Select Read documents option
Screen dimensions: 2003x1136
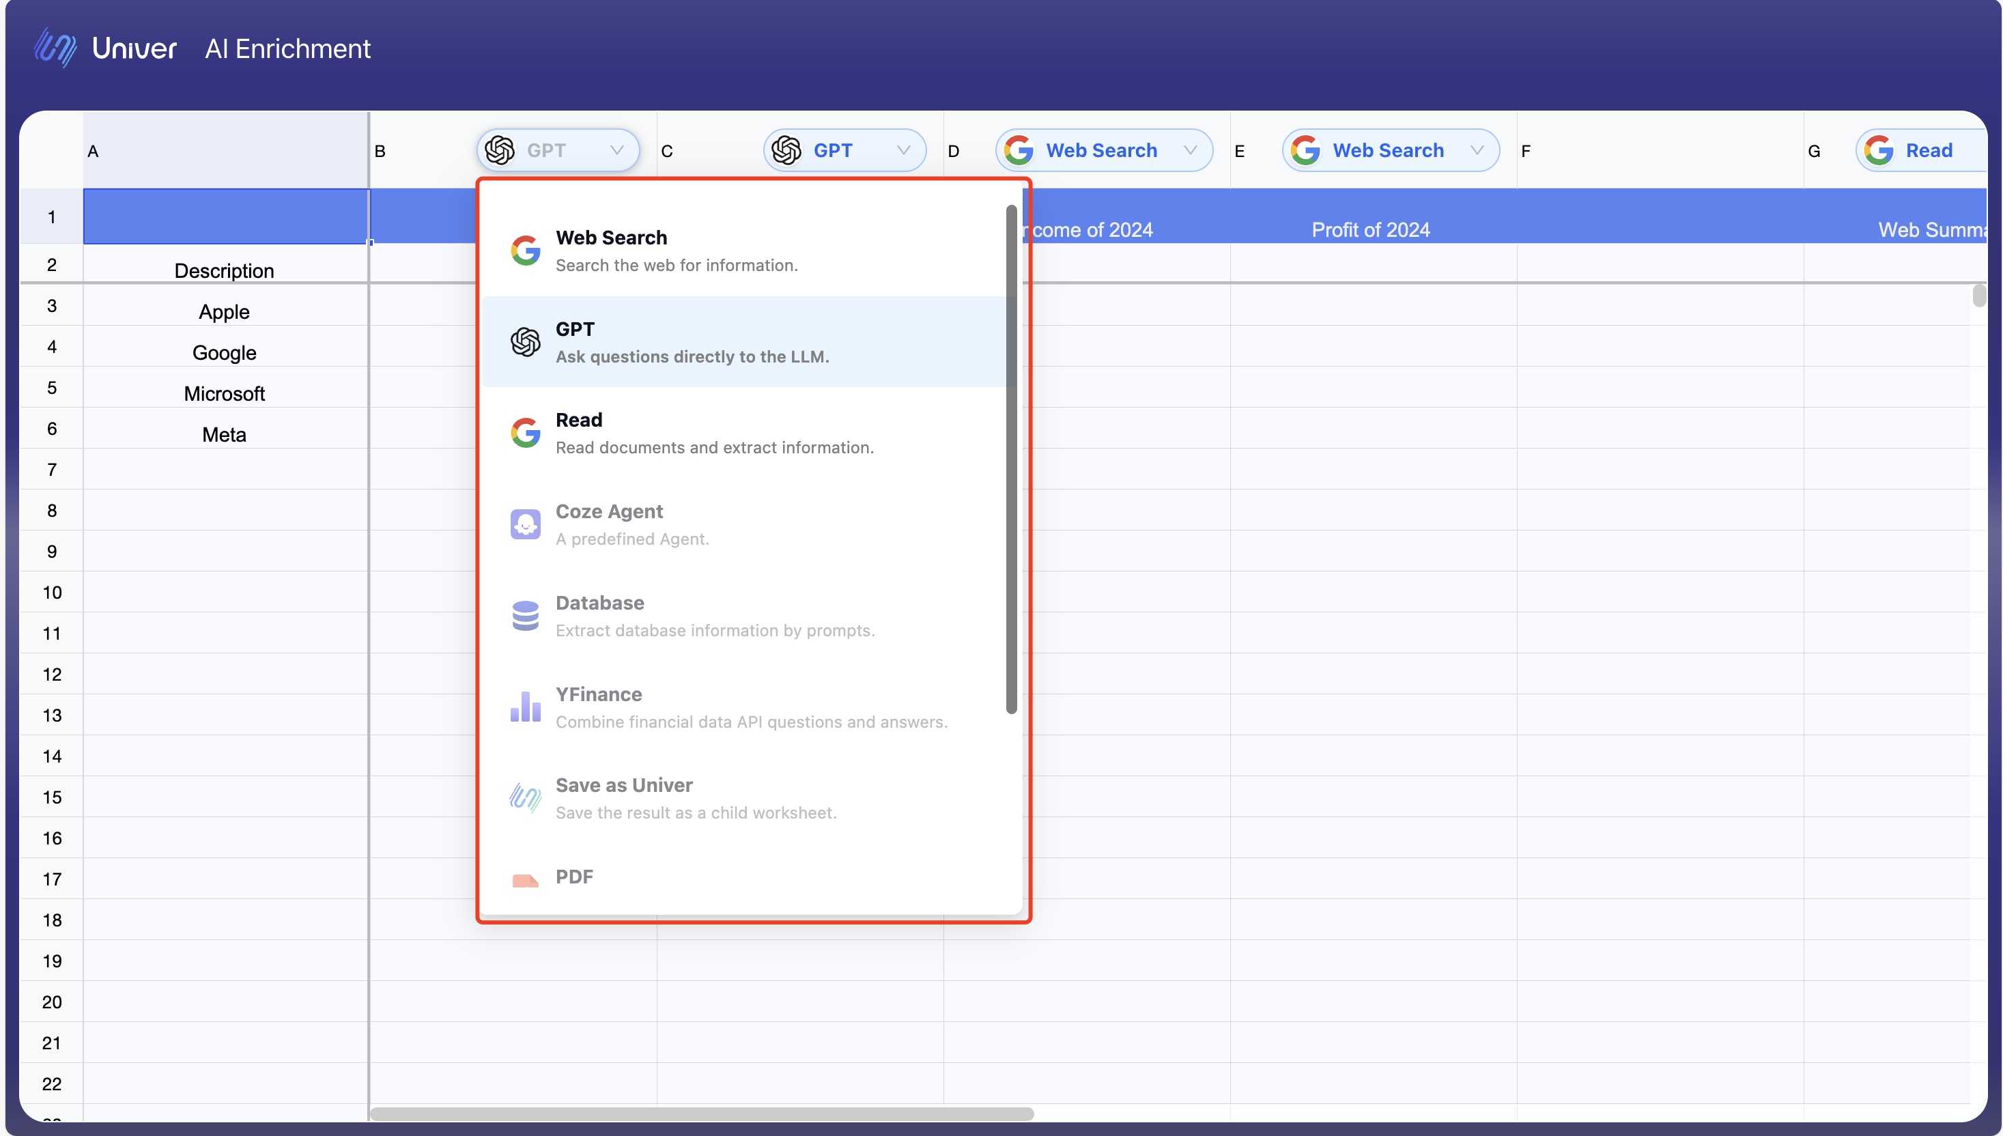coord(745,433)
